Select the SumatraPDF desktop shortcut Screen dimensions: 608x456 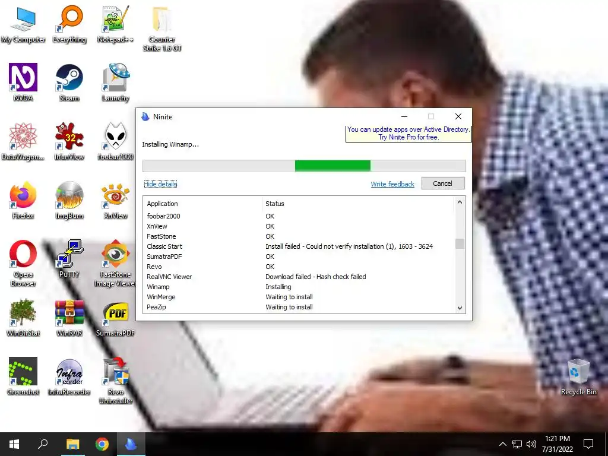115,318
